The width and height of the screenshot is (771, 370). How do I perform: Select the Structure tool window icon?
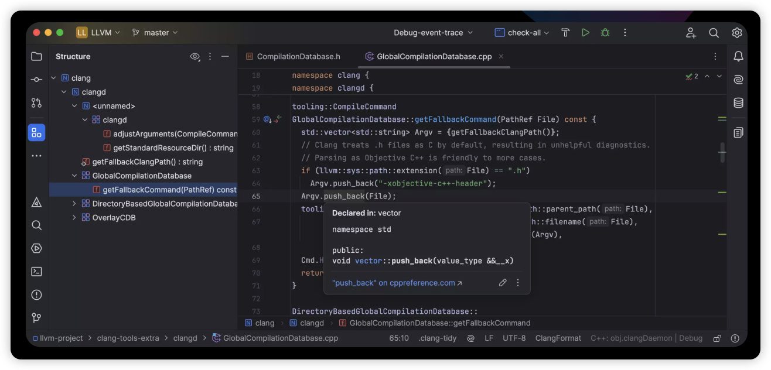(x=36, y=132)
